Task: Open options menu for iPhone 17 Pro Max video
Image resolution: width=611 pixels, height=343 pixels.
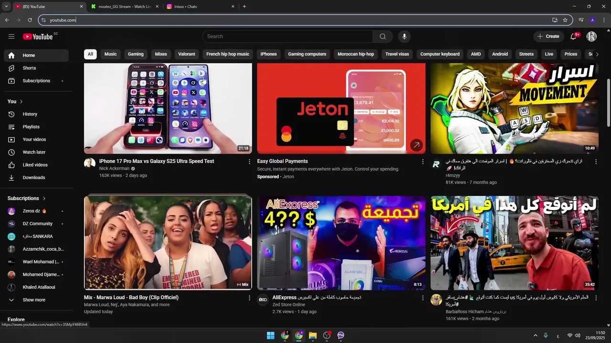Action: (249, 161)
